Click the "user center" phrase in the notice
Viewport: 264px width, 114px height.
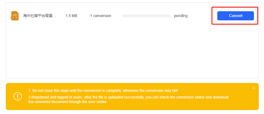tap(98, 102)
